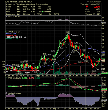Click the green up arrow beside Last

pyautogui.click(x=43, y=12)
